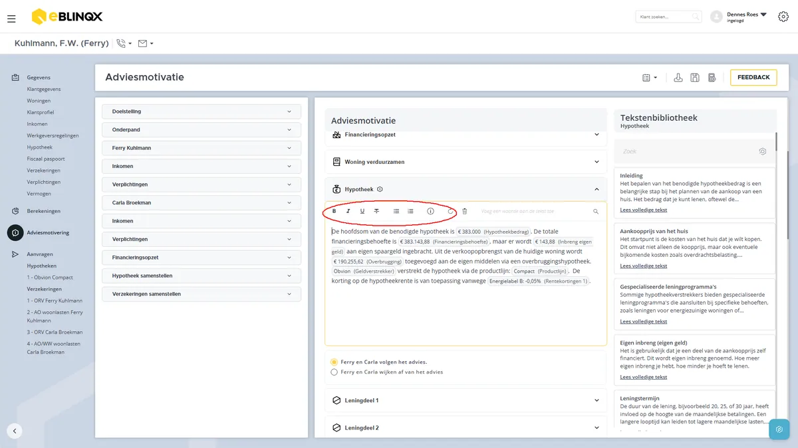798x448 pixels.
Task: Expand the Hypotheek samenstellen section
Action: click(x=201, y=275)
